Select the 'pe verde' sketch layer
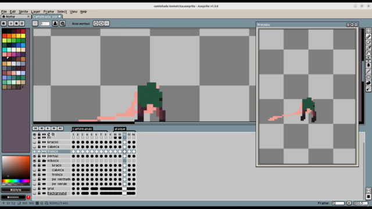Screen dimensions: 372x209 tap(59, 184)
